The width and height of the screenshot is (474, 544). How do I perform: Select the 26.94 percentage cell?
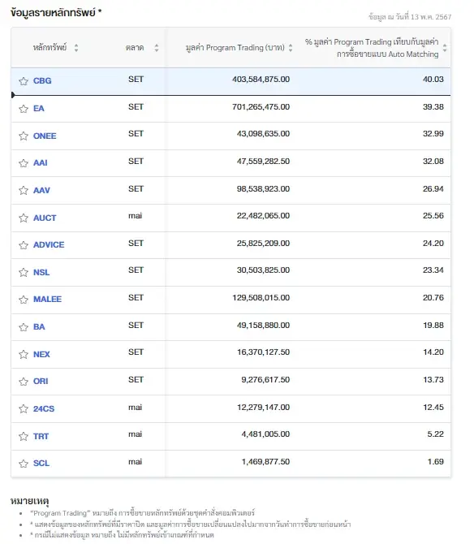tap(433, 189)
